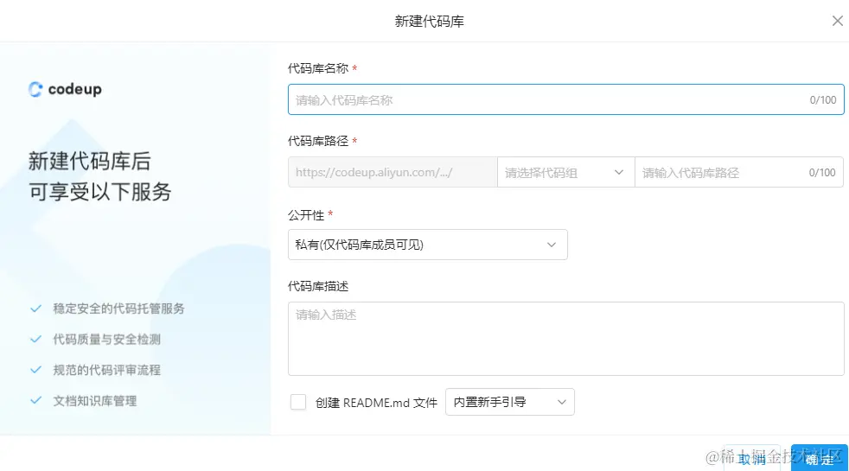Image resolution: width=849 pixels, height=471 pixels.
Task: Click the text 稳定安全的代码托管服务
Action: pos(118,309)
